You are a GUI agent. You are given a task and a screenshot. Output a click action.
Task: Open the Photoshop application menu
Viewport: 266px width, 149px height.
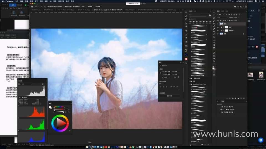click(x=9, y=1)
